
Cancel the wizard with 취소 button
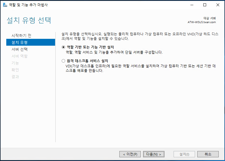[x=208, y=154]
